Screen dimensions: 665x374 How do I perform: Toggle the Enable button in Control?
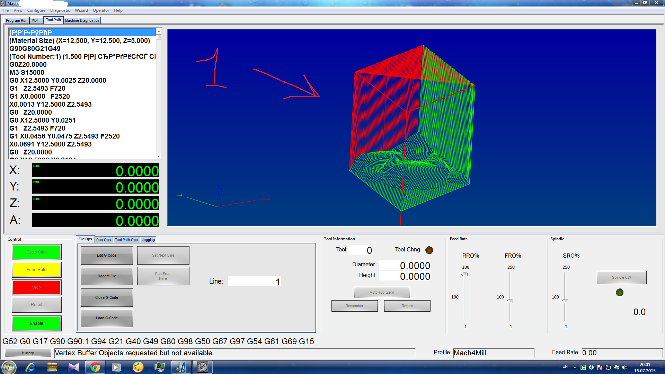pos(37,323)
